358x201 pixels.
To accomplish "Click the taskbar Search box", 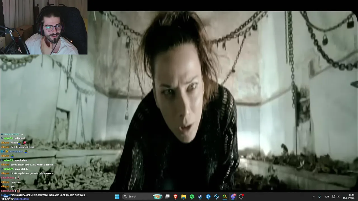I will coord(143,197).
